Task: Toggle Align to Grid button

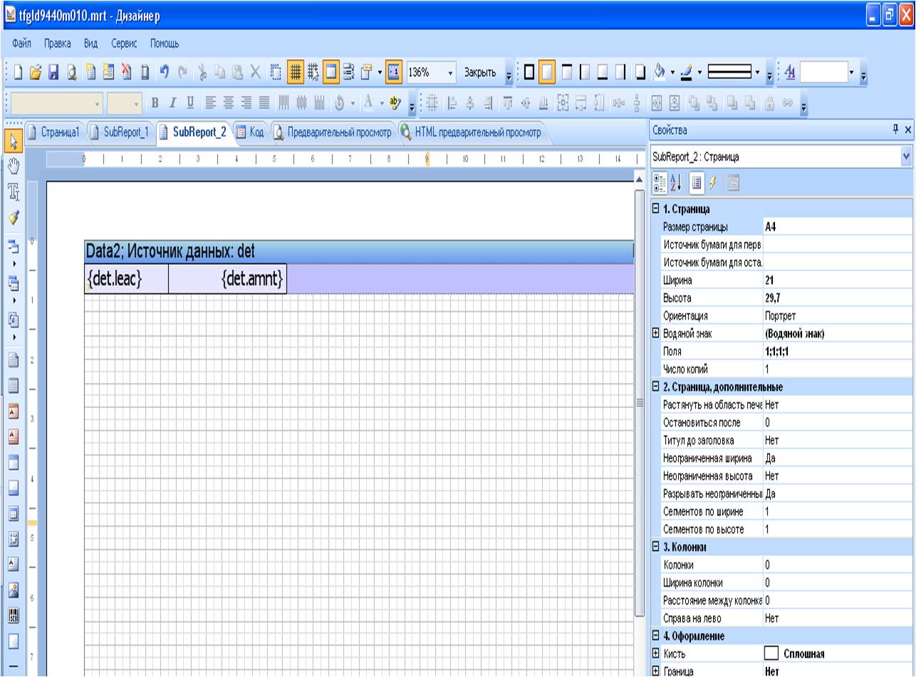Action: coord(313,73)
